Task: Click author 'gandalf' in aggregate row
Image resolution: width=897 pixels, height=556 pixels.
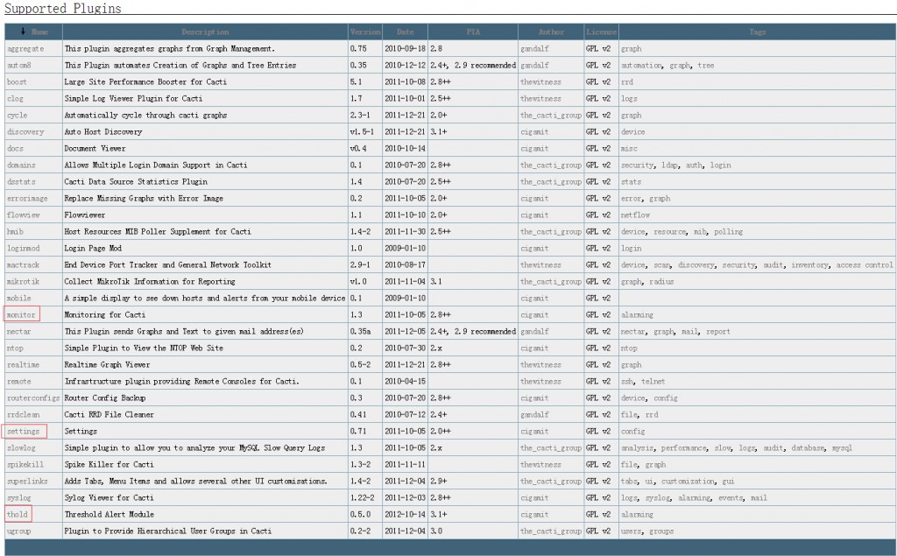Action: tap(534, 49)
